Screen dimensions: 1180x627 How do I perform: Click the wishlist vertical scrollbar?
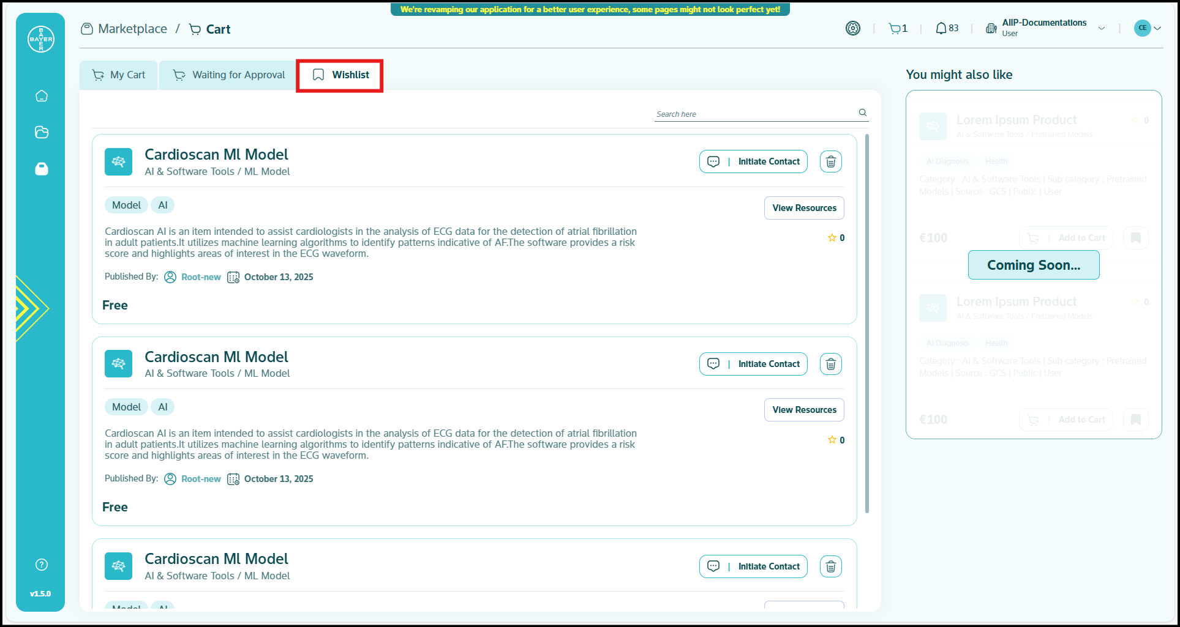pos(866,323)
